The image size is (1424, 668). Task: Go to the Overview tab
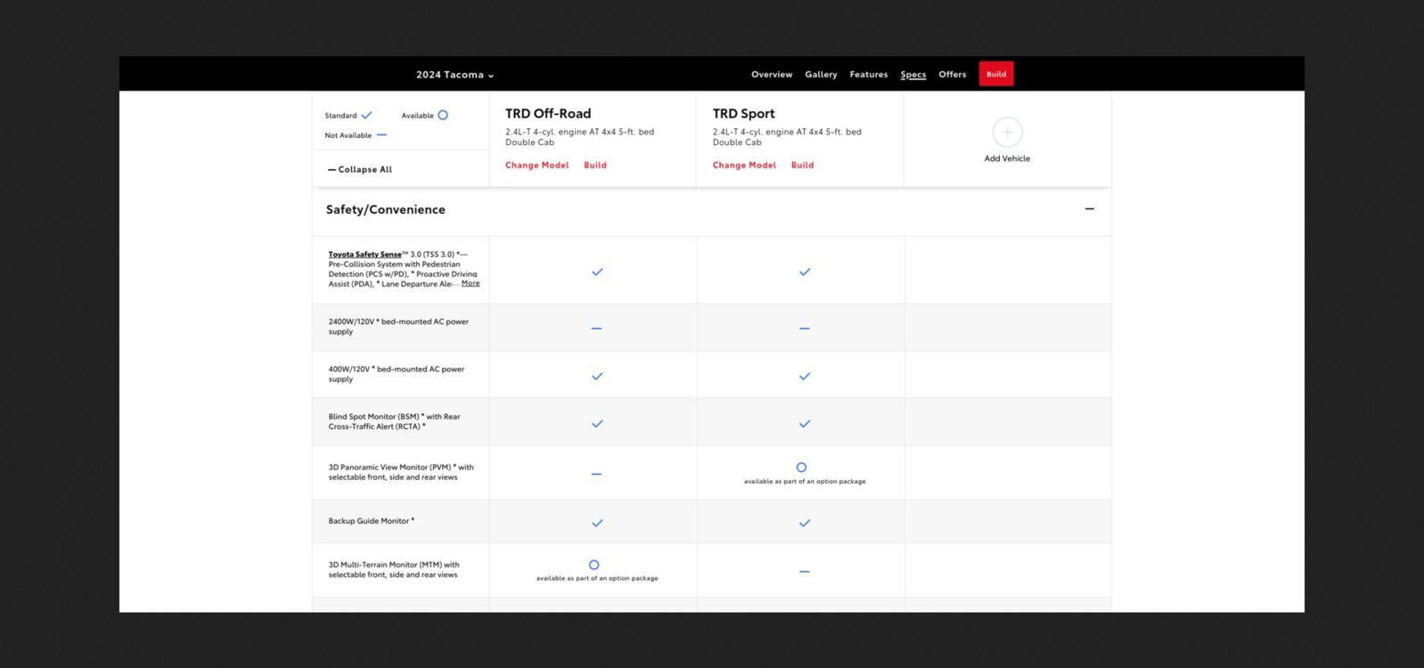point(772,75)
